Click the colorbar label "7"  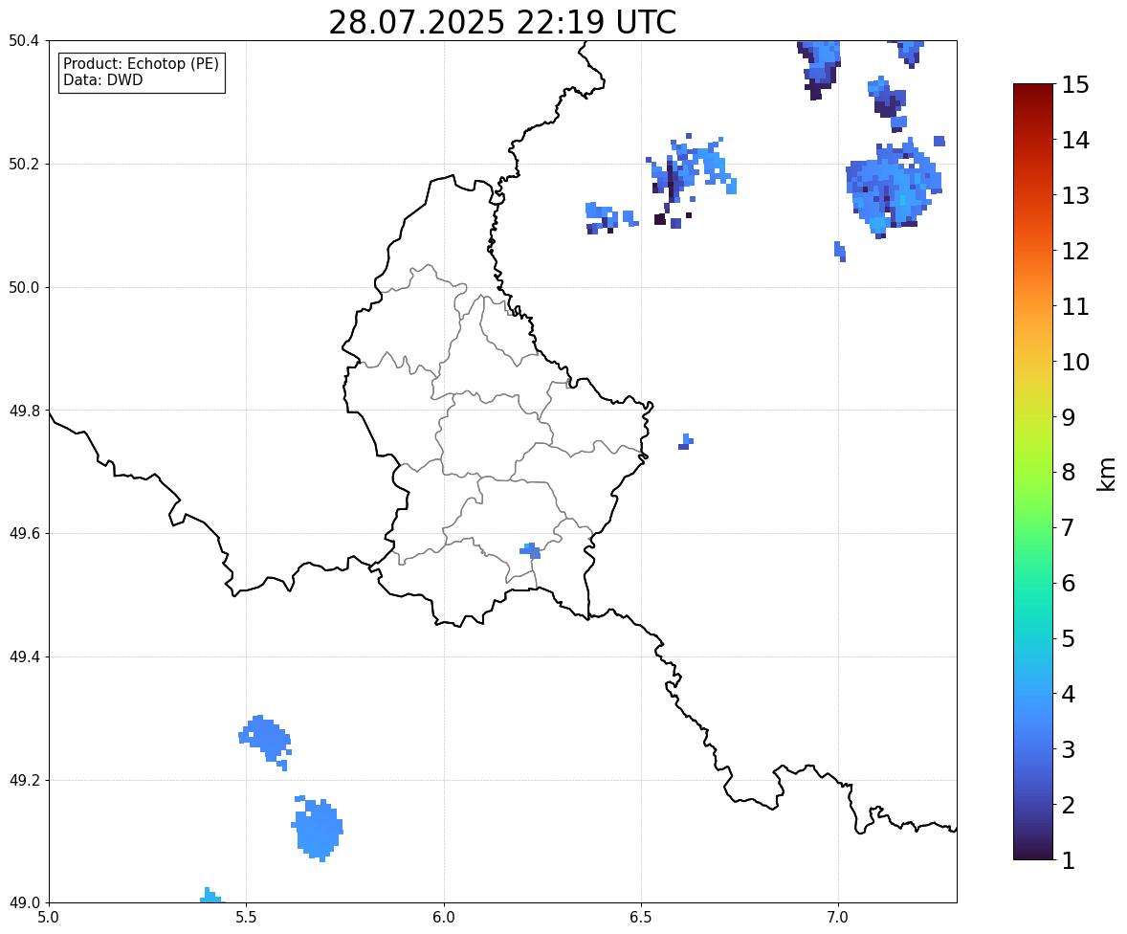pyautogui.click(x=1069, y=527)
